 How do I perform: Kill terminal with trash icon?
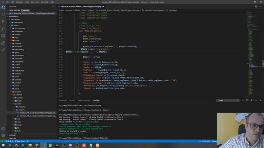click(x=252, y=100)
